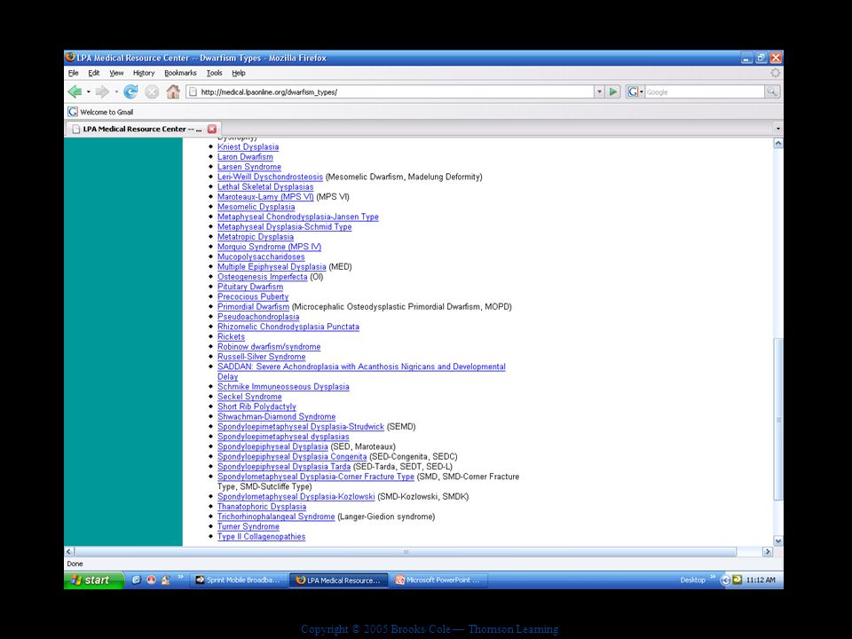Open the Lethal Skeletal Dysplasias link
The height and width of the screenshot is (639, 852).
(x=265, y=187)
